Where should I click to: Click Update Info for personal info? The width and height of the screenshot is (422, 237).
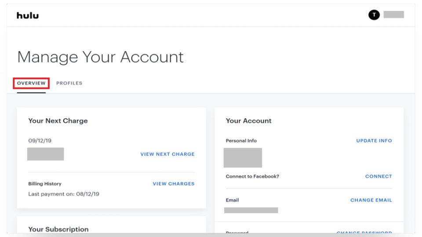(x=374, y=141)
